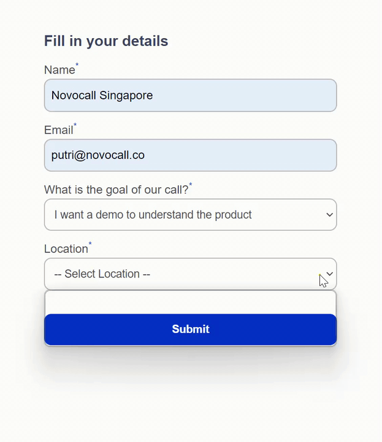Click the 'putri@novocall.co' email text

point(98,155)
